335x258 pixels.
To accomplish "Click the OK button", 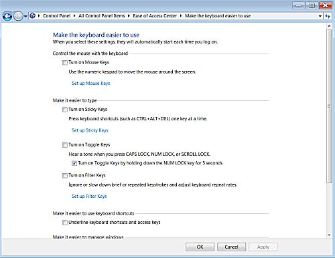I will [x=200, y=247].
